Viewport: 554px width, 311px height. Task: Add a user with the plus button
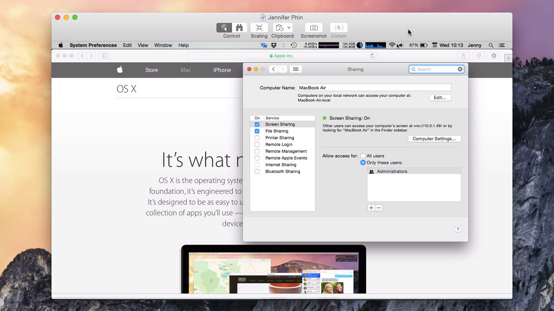point(371,208)
